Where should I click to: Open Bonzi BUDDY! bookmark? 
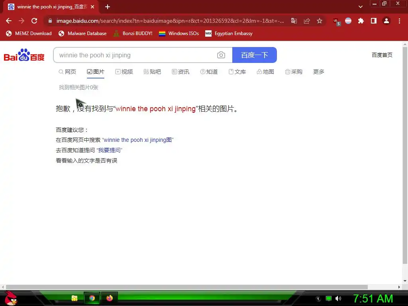[133, 33]
